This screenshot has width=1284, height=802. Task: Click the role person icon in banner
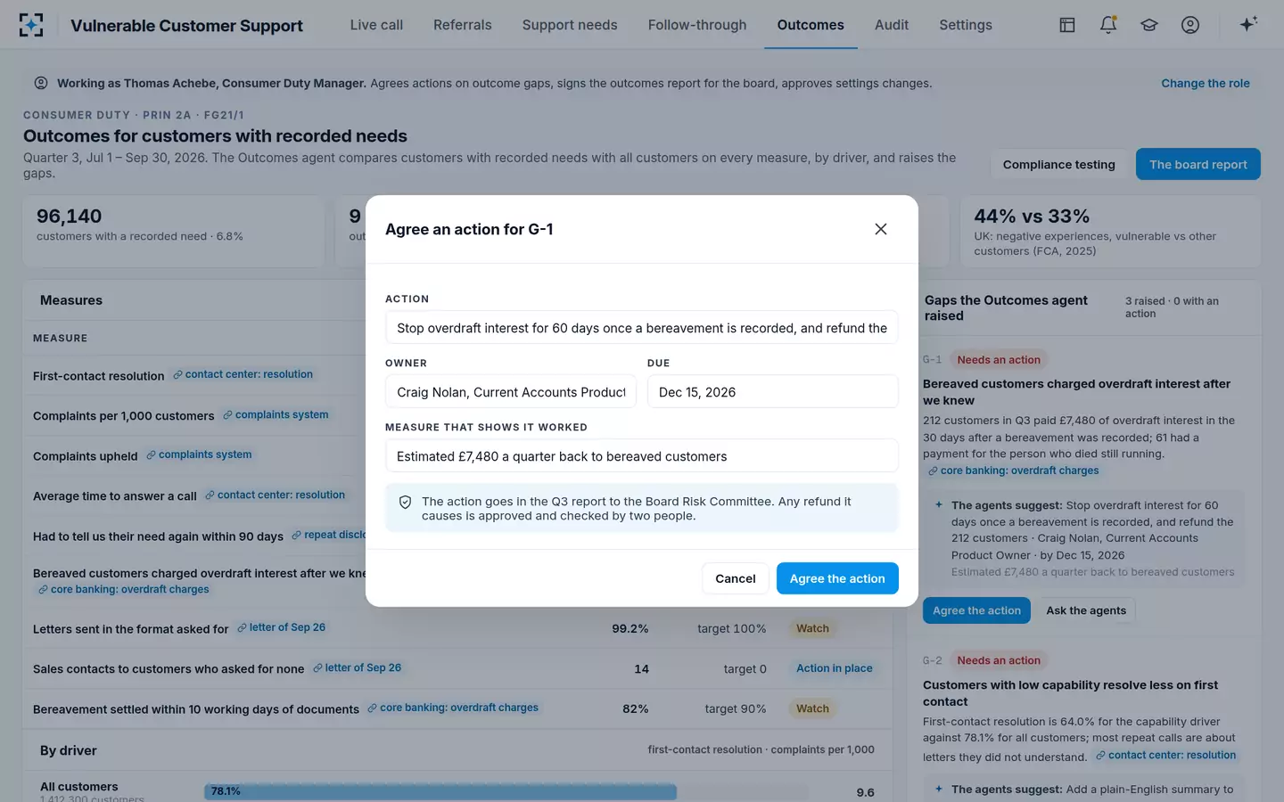[x=41, y=83]
